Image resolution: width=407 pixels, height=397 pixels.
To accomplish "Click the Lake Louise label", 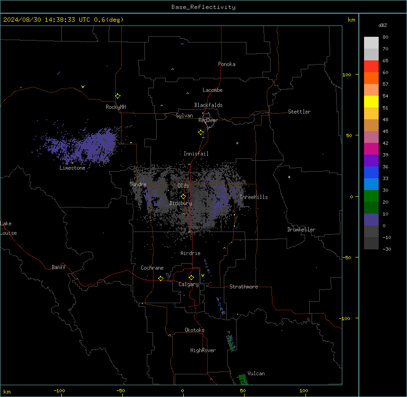I will point(8,228).
